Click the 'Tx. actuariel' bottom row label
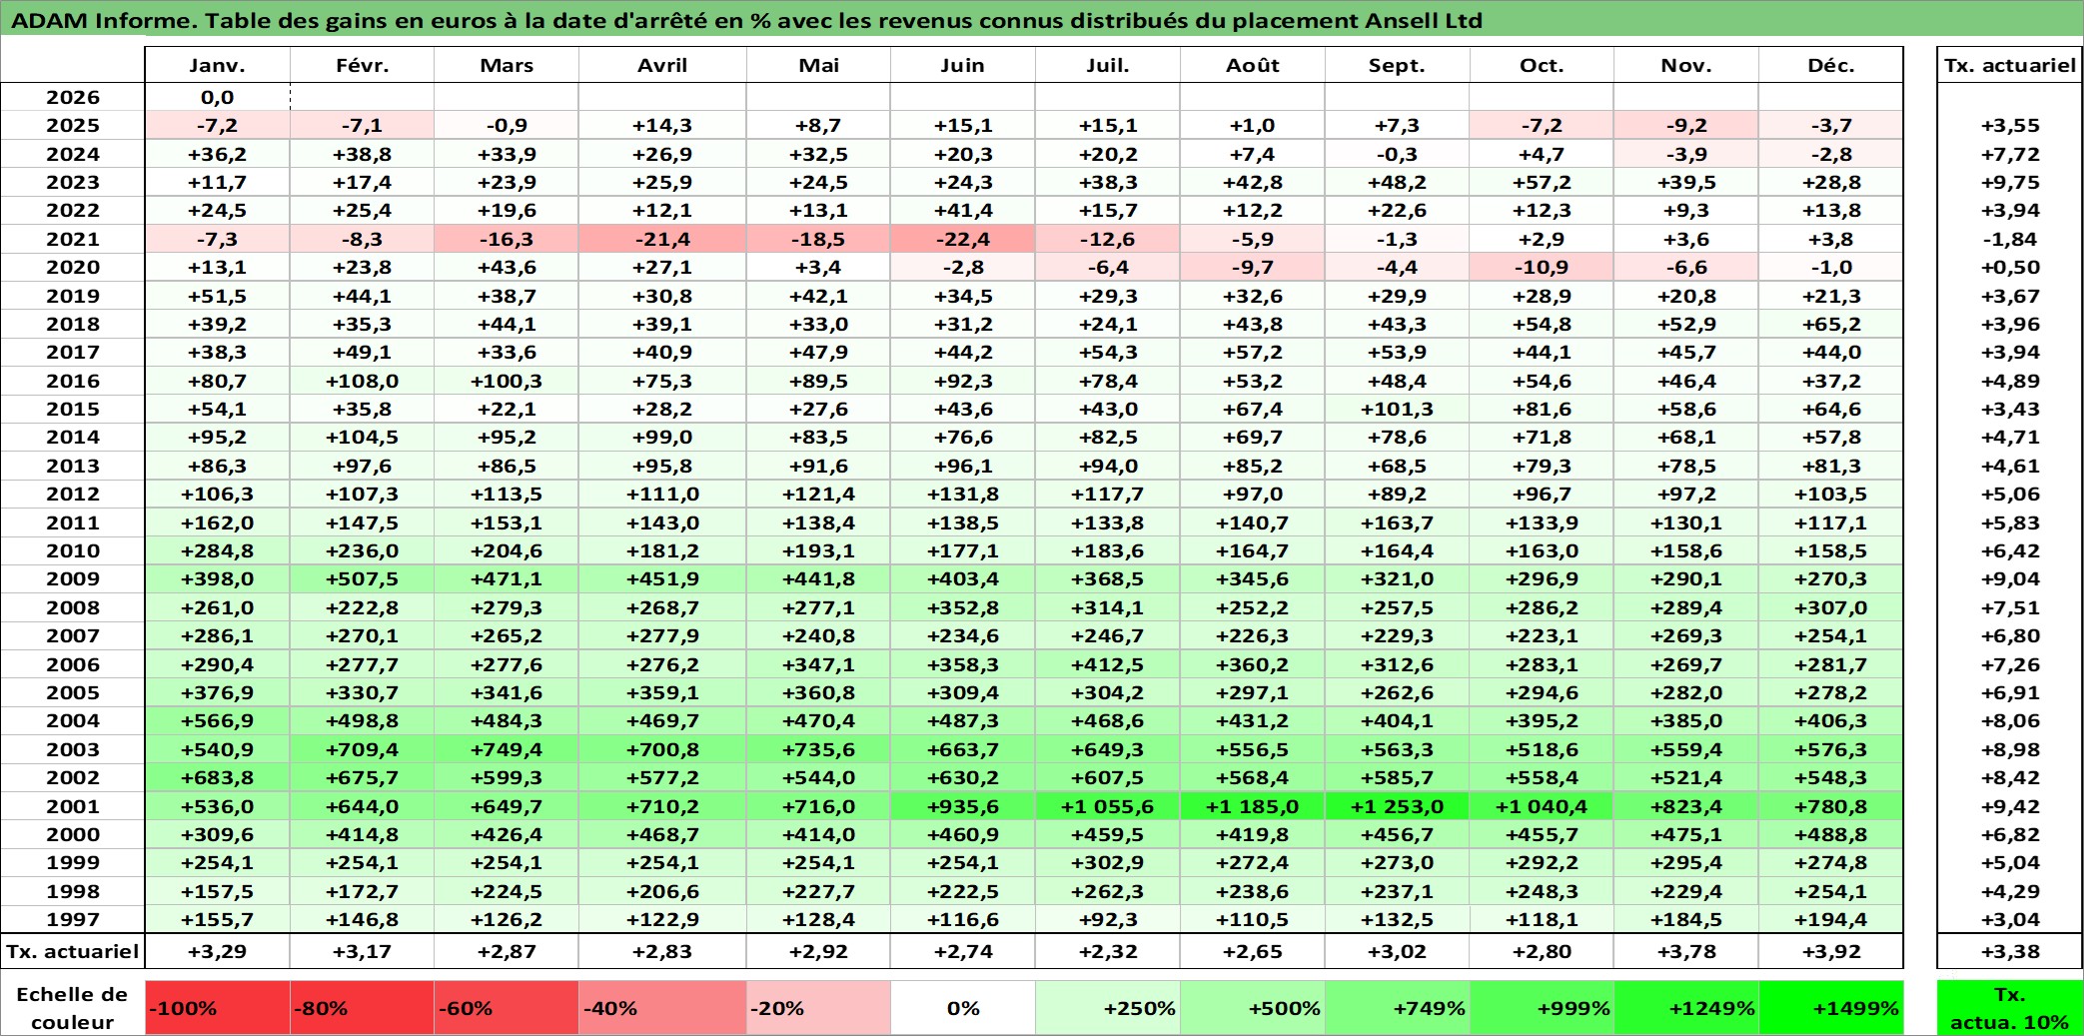This screenshot has width=2084, height=1036. coord(73,951)
